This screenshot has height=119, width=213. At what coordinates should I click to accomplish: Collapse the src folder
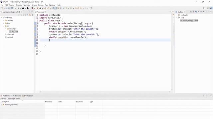(4, 26)
